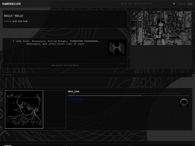
Task: Open the 'Test files' link
Action: [75, 99]
